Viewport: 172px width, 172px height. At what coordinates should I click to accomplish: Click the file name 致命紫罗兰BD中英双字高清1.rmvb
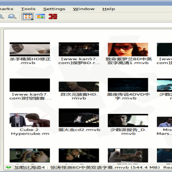point(128,61)
